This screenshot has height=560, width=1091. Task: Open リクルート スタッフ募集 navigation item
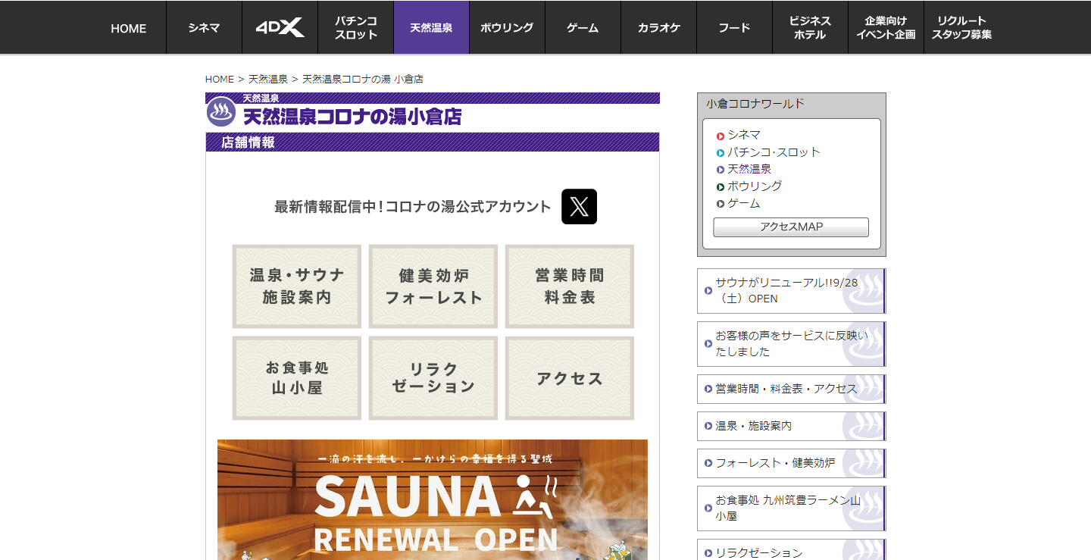(962, 28)
